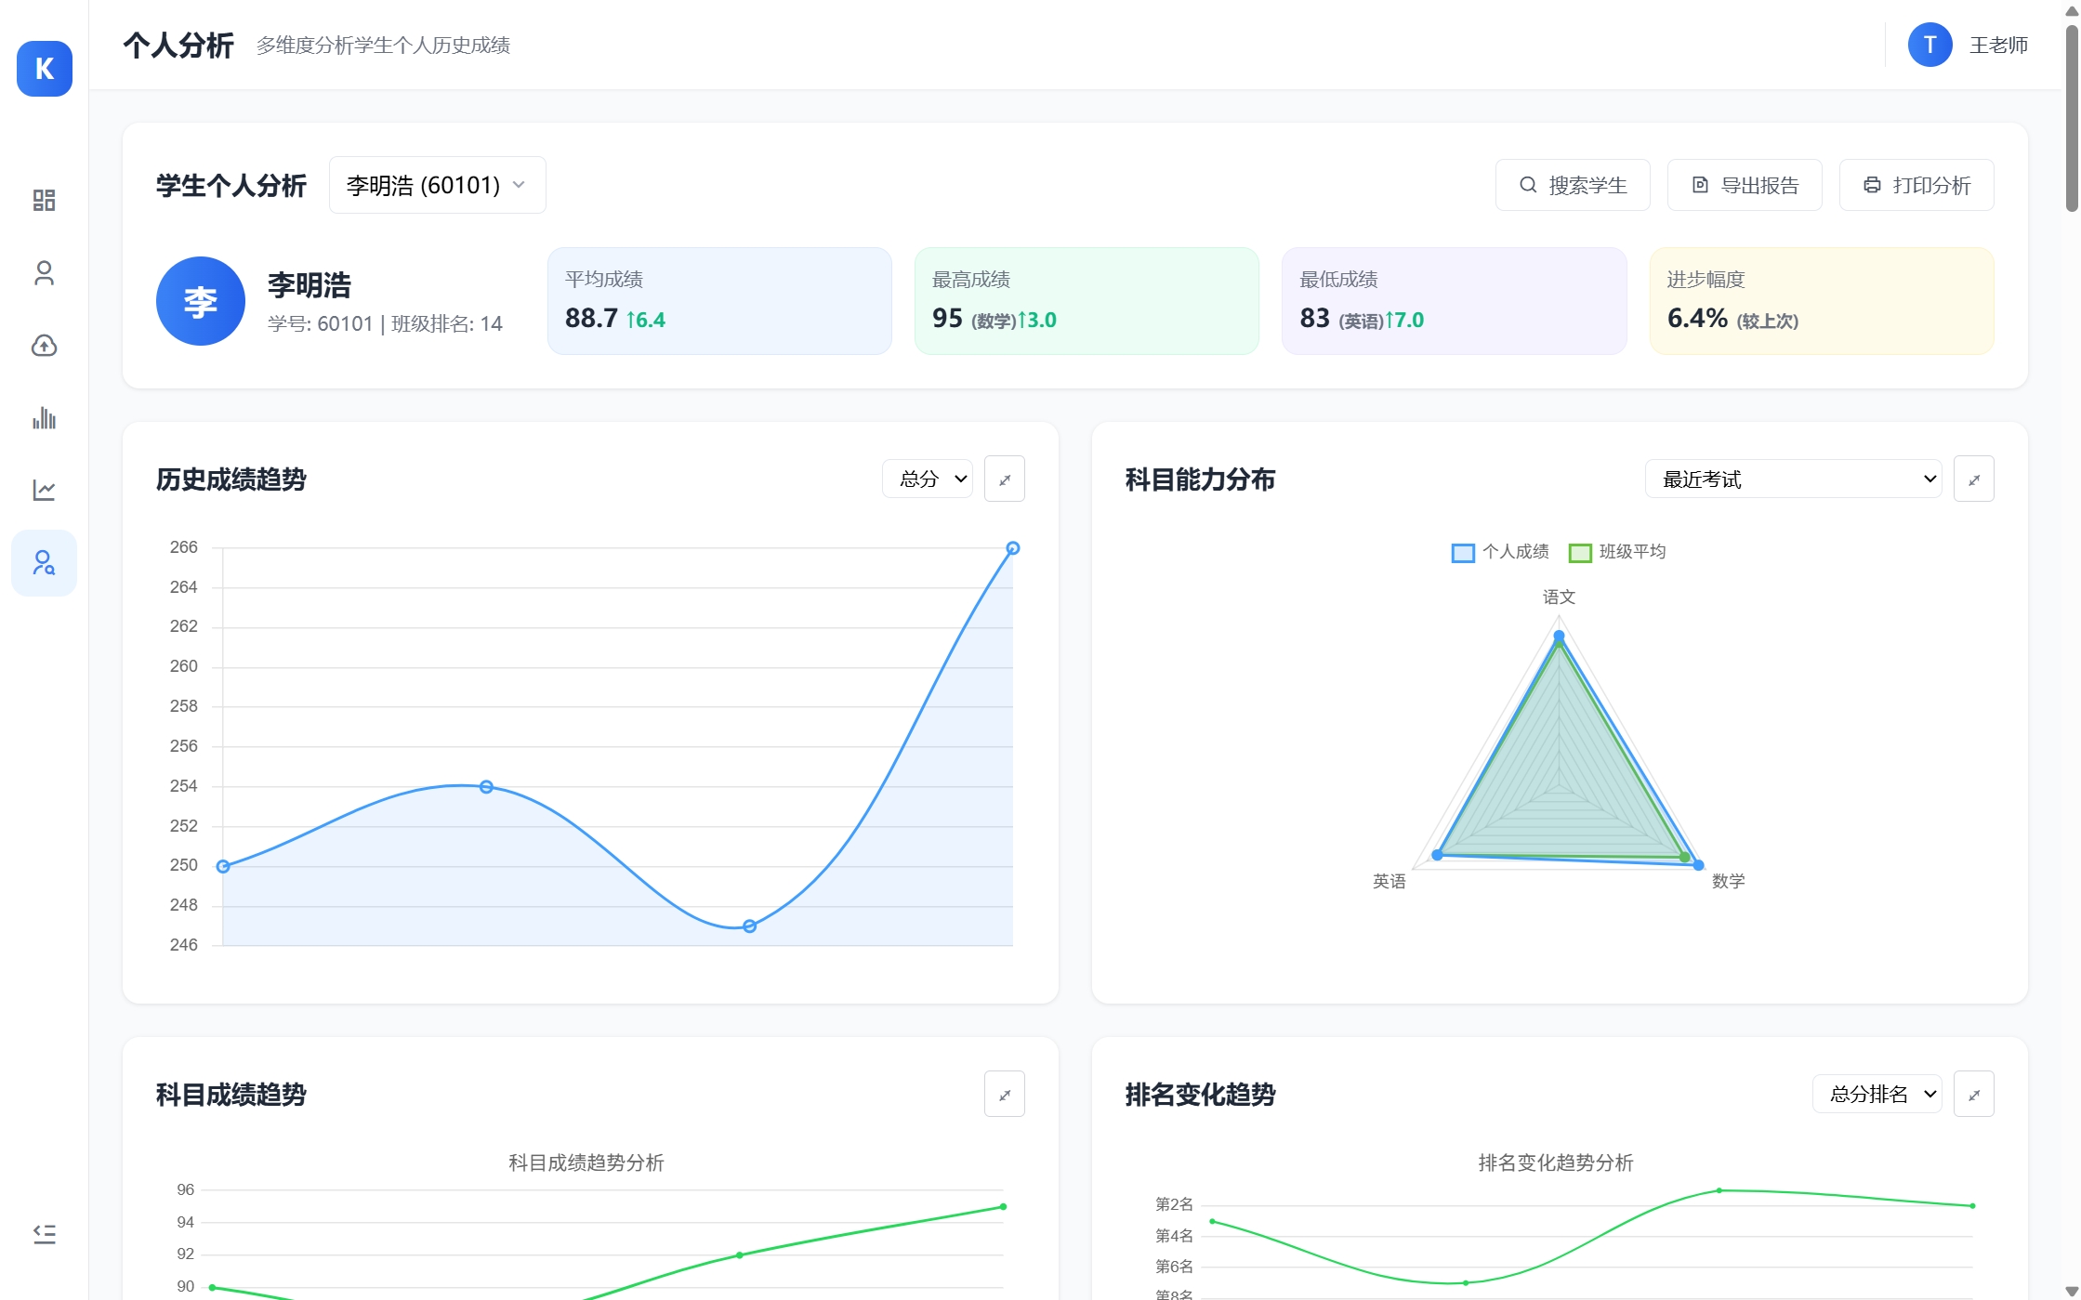Select the student profile icon in sidebar
The image size is (2081, 1300).
click(44, 272)
